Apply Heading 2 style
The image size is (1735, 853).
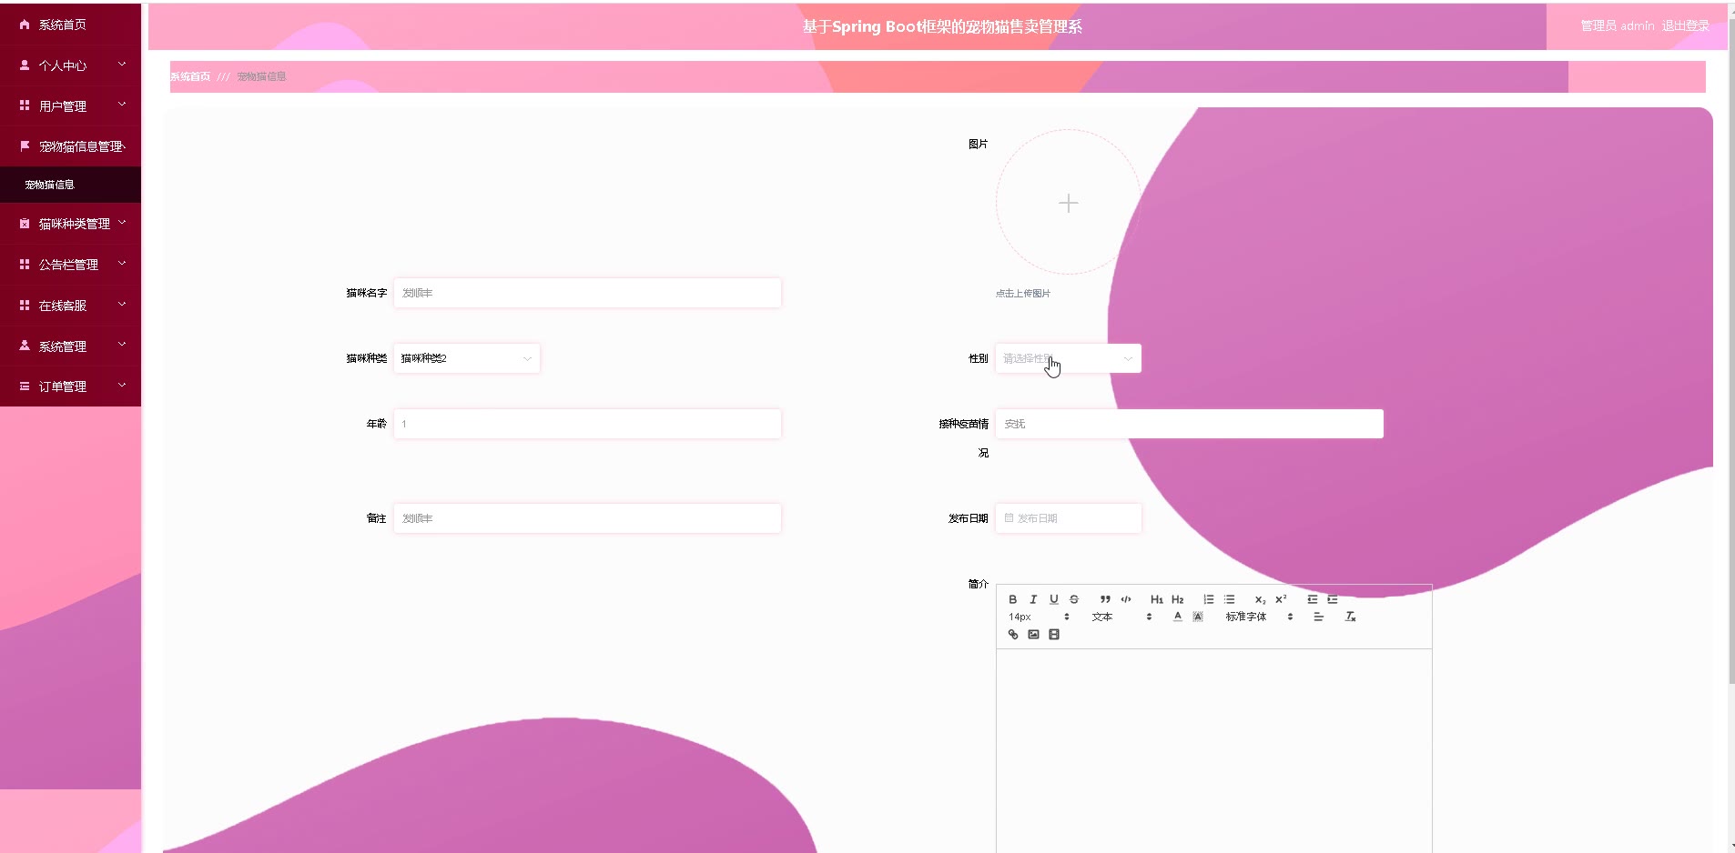pyautogui.click(x=1178, y=599)
